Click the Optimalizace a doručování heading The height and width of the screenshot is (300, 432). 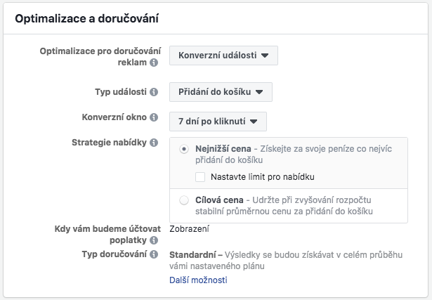point(87,19)
